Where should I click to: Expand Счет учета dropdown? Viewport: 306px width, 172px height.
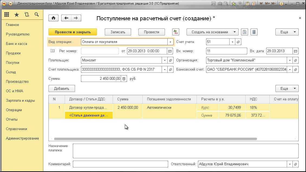(x=232, y=42)
